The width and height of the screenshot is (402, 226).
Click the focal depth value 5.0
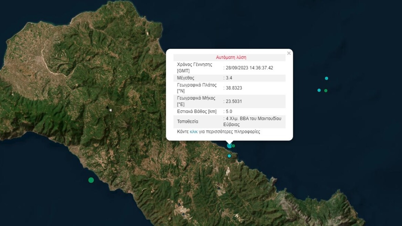click(229, 112)
